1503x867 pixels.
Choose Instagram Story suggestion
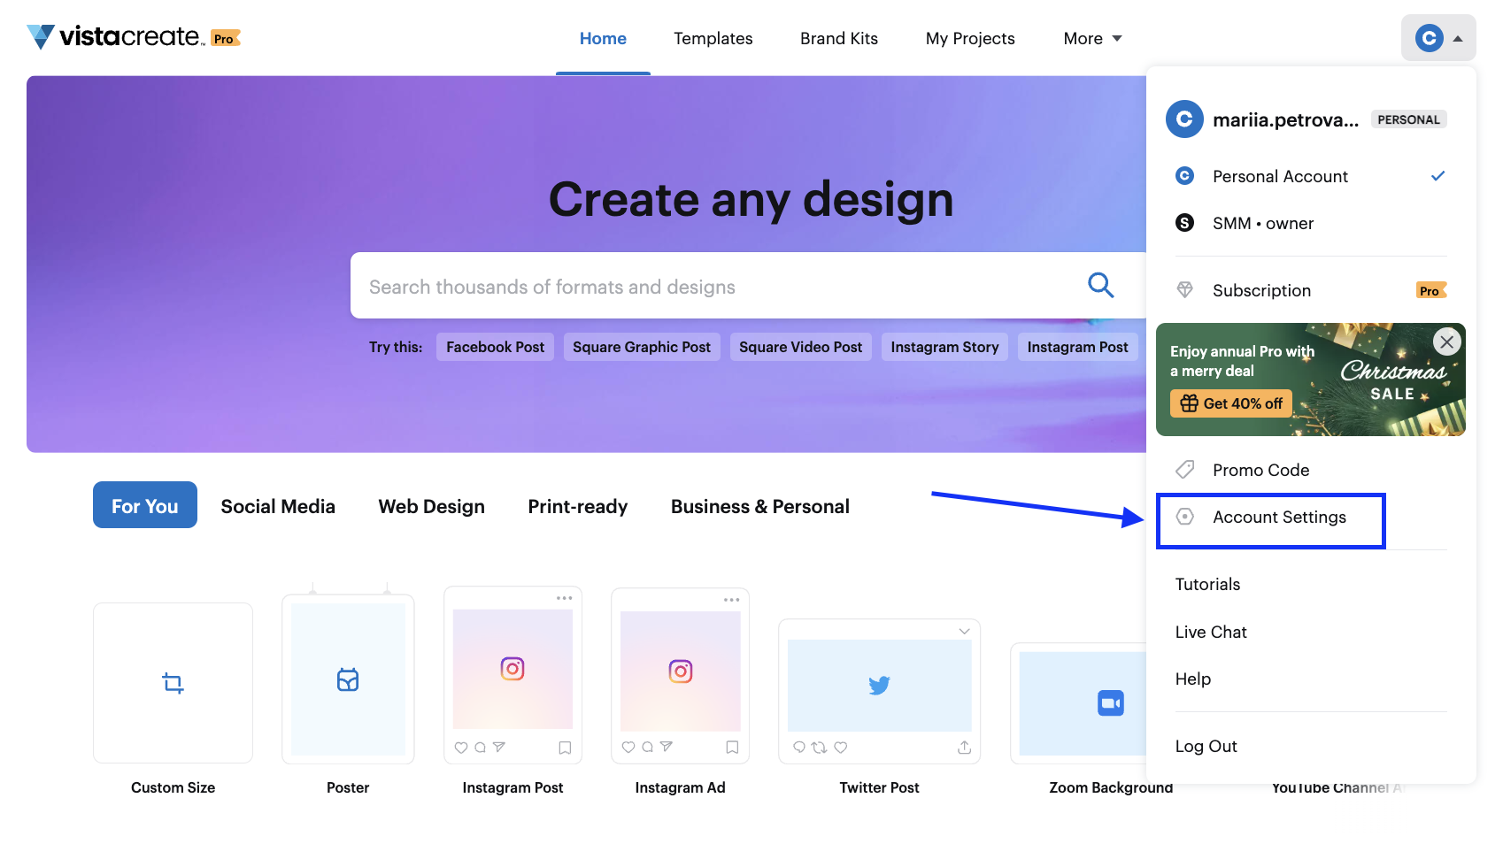pyautogui.click(x=944, y=347)
